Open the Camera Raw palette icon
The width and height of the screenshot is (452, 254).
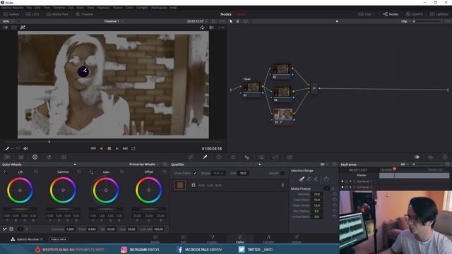pyautogui.click(x=7, y=157)
